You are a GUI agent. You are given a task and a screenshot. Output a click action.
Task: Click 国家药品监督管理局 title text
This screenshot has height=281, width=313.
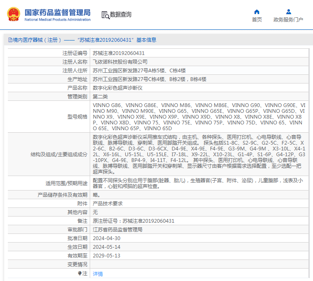coord(57,12)
